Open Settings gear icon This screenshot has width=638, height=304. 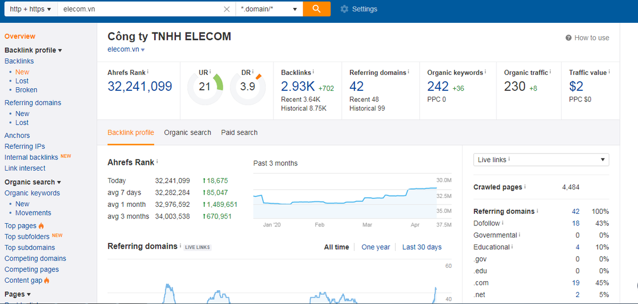point(344,9)
